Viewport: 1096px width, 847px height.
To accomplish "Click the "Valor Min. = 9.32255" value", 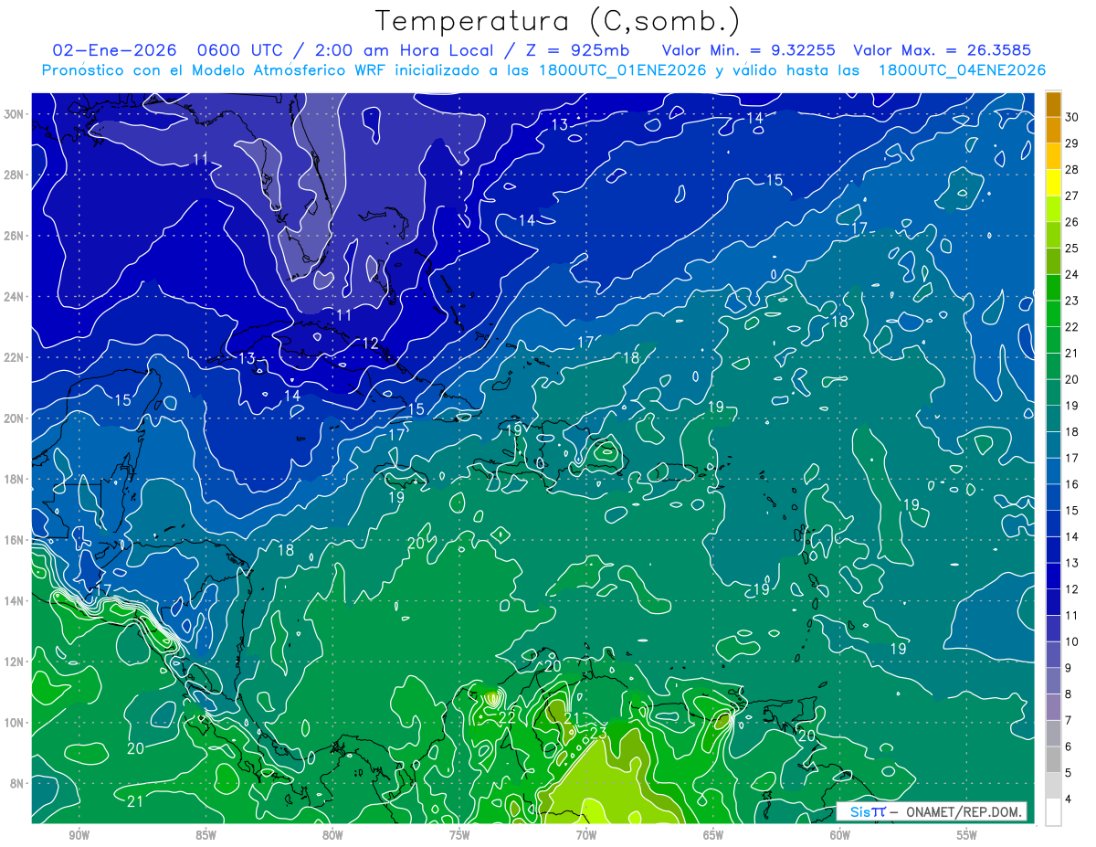I will [x=748, y=50].
